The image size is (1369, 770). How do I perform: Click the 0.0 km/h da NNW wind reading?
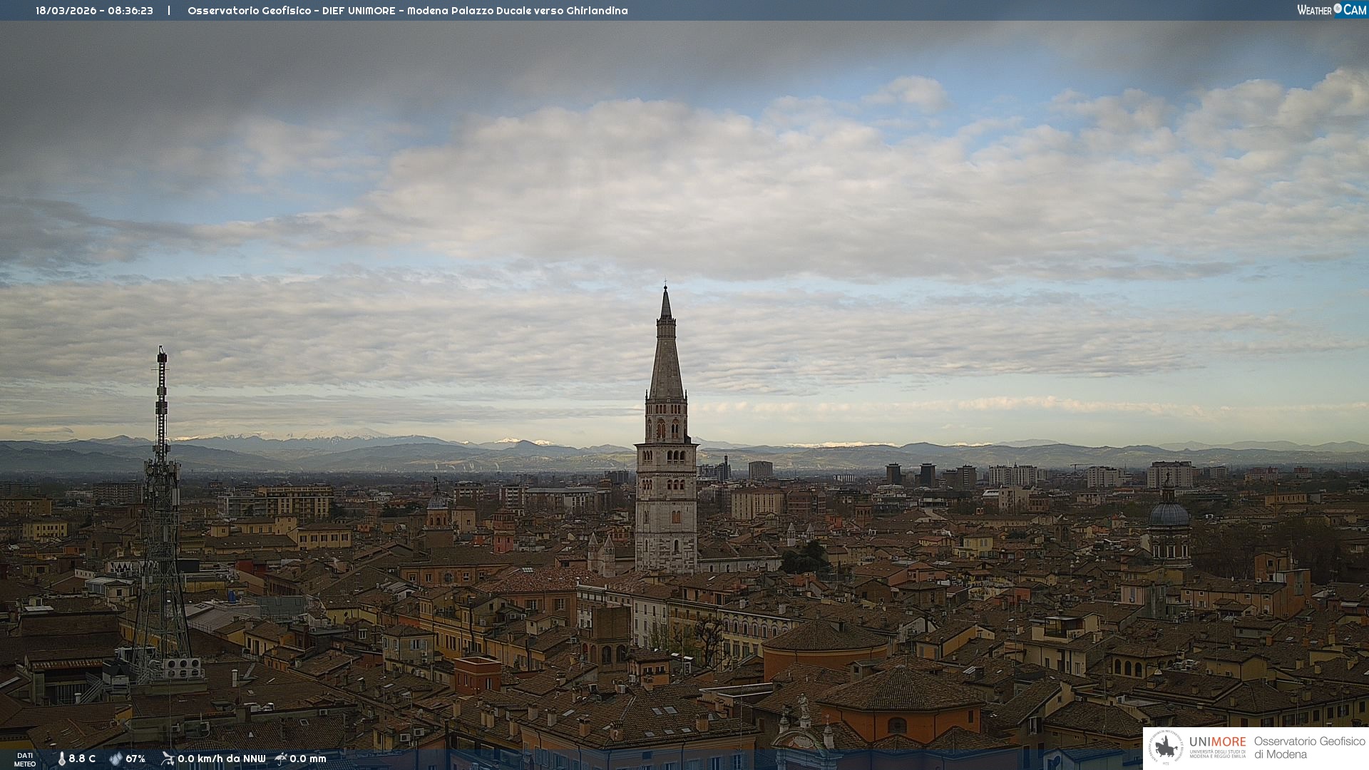click(x=221, y=759)
